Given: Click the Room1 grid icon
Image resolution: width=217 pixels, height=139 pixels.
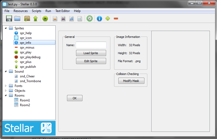Looking at the screenshot, I should pos(16,100).
